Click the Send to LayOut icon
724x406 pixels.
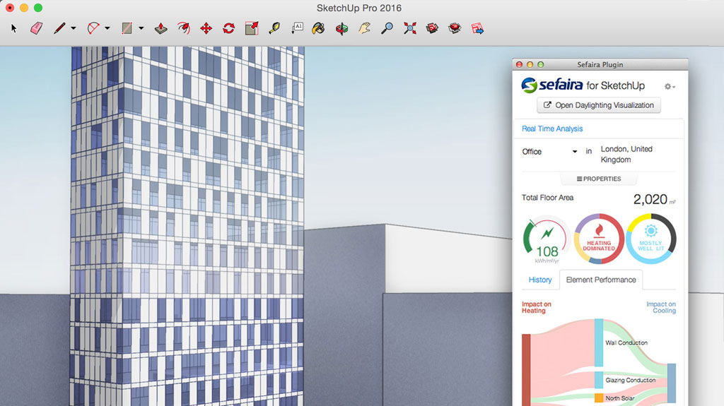point(477,29)
